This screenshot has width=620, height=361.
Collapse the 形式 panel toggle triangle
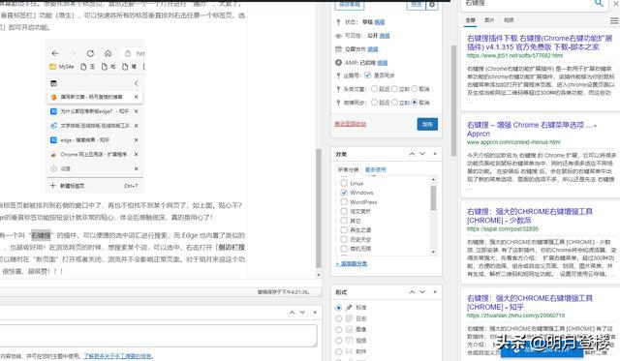(x=435, y=292)
